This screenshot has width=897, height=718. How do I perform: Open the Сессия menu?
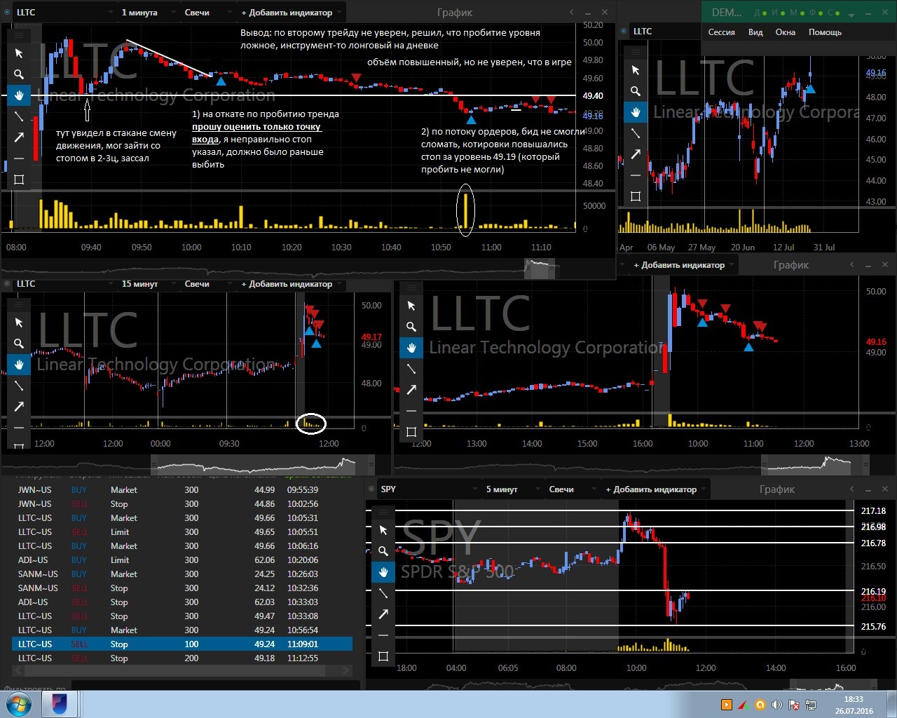721,32
